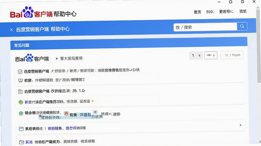Click the small gray icon above highlighted text
This screenshot has height=146, width=261.
pyautogui.click(x=95, y=112)
